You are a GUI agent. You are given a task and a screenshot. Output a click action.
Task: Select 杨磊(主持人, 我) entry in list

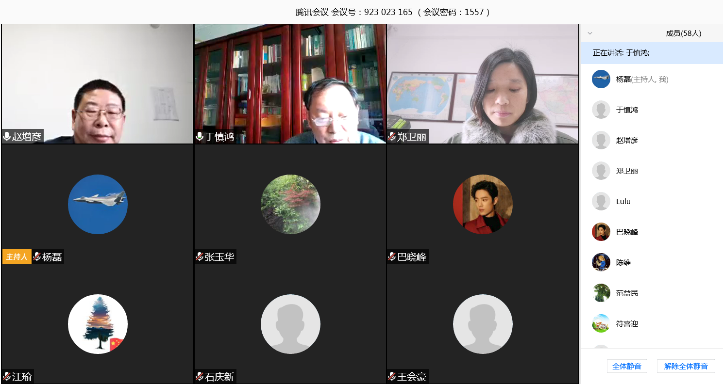tap(652, 79)
